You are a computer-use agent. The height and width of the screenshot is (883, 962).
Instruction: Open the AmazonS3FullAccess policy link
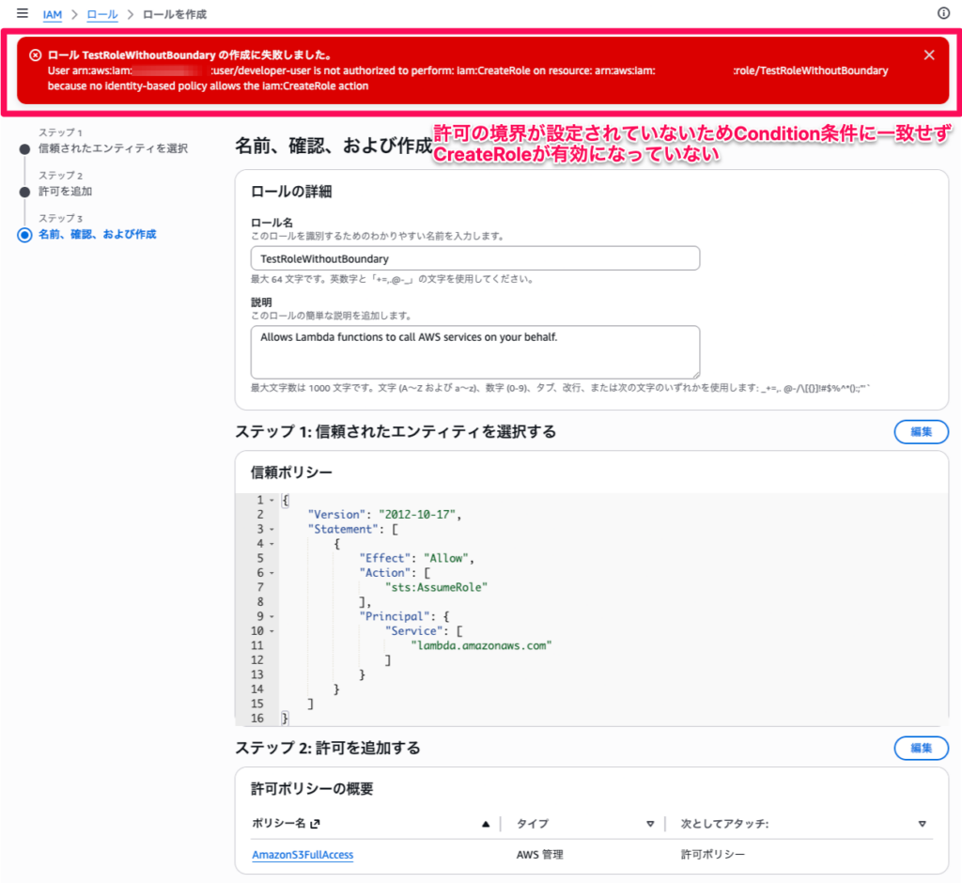pyautogui.click(x=303, y=855)
